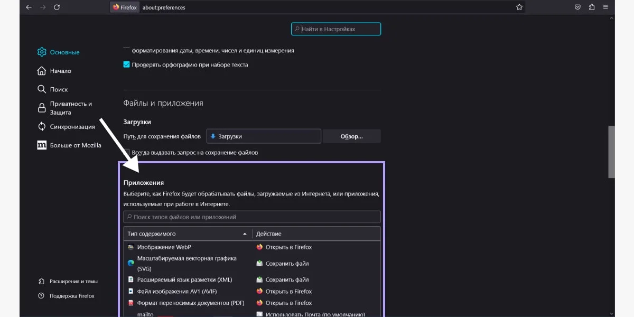Viewport: 634px width, 317px height.
Task: Enable Всегда выдавать запрос на сохранение файлов
Action: (x=126, y=152)
